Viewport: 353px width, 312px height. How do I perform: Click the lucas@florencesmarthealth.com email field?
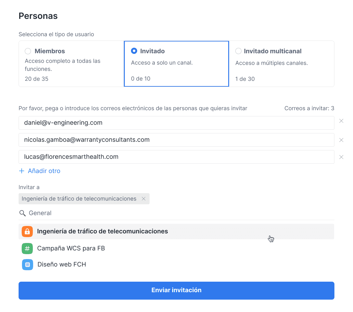tap(124, 157)
